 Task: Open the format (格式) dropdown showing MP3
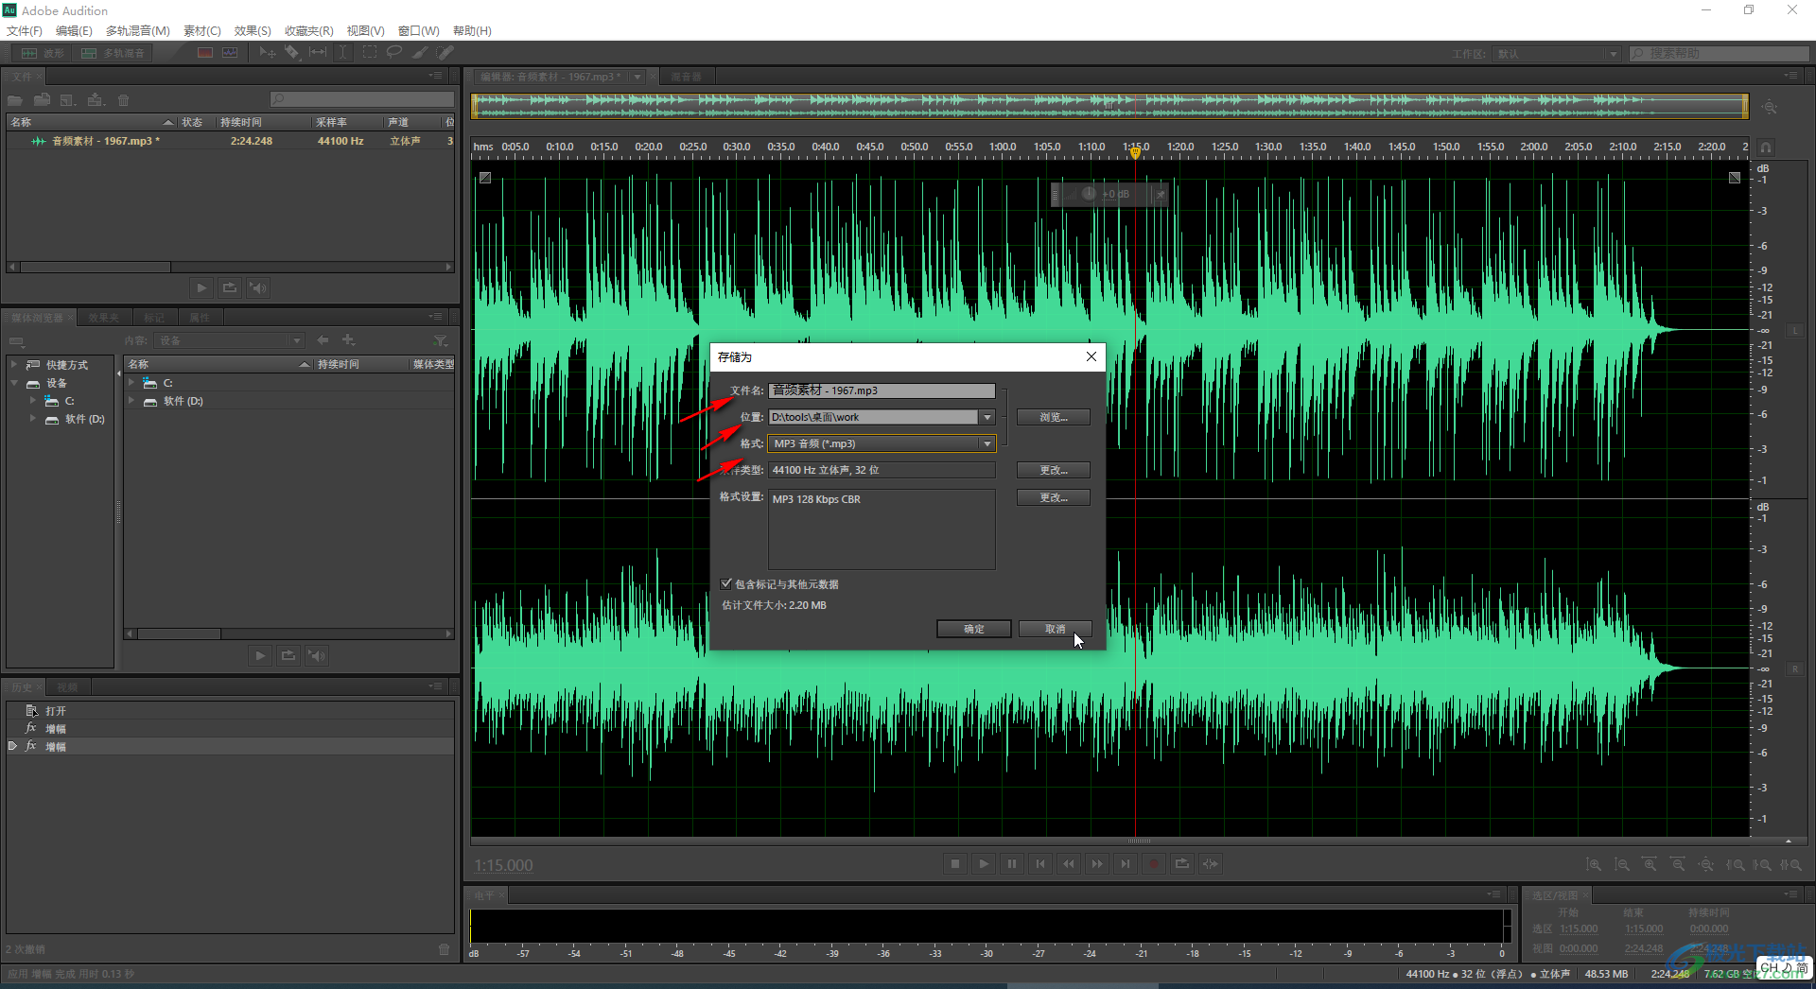pos(987,443)
